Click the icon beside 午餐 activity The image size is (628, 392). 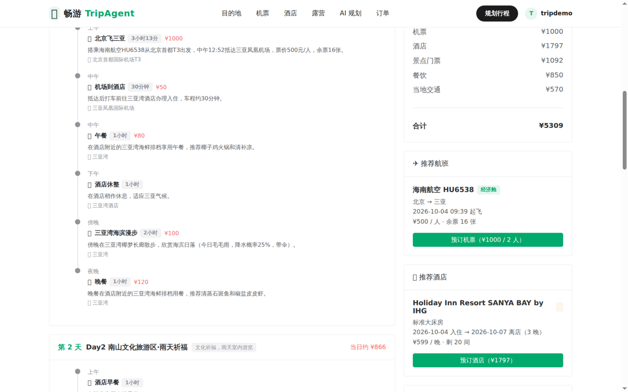pyautogui.click(x=90, y=136)
